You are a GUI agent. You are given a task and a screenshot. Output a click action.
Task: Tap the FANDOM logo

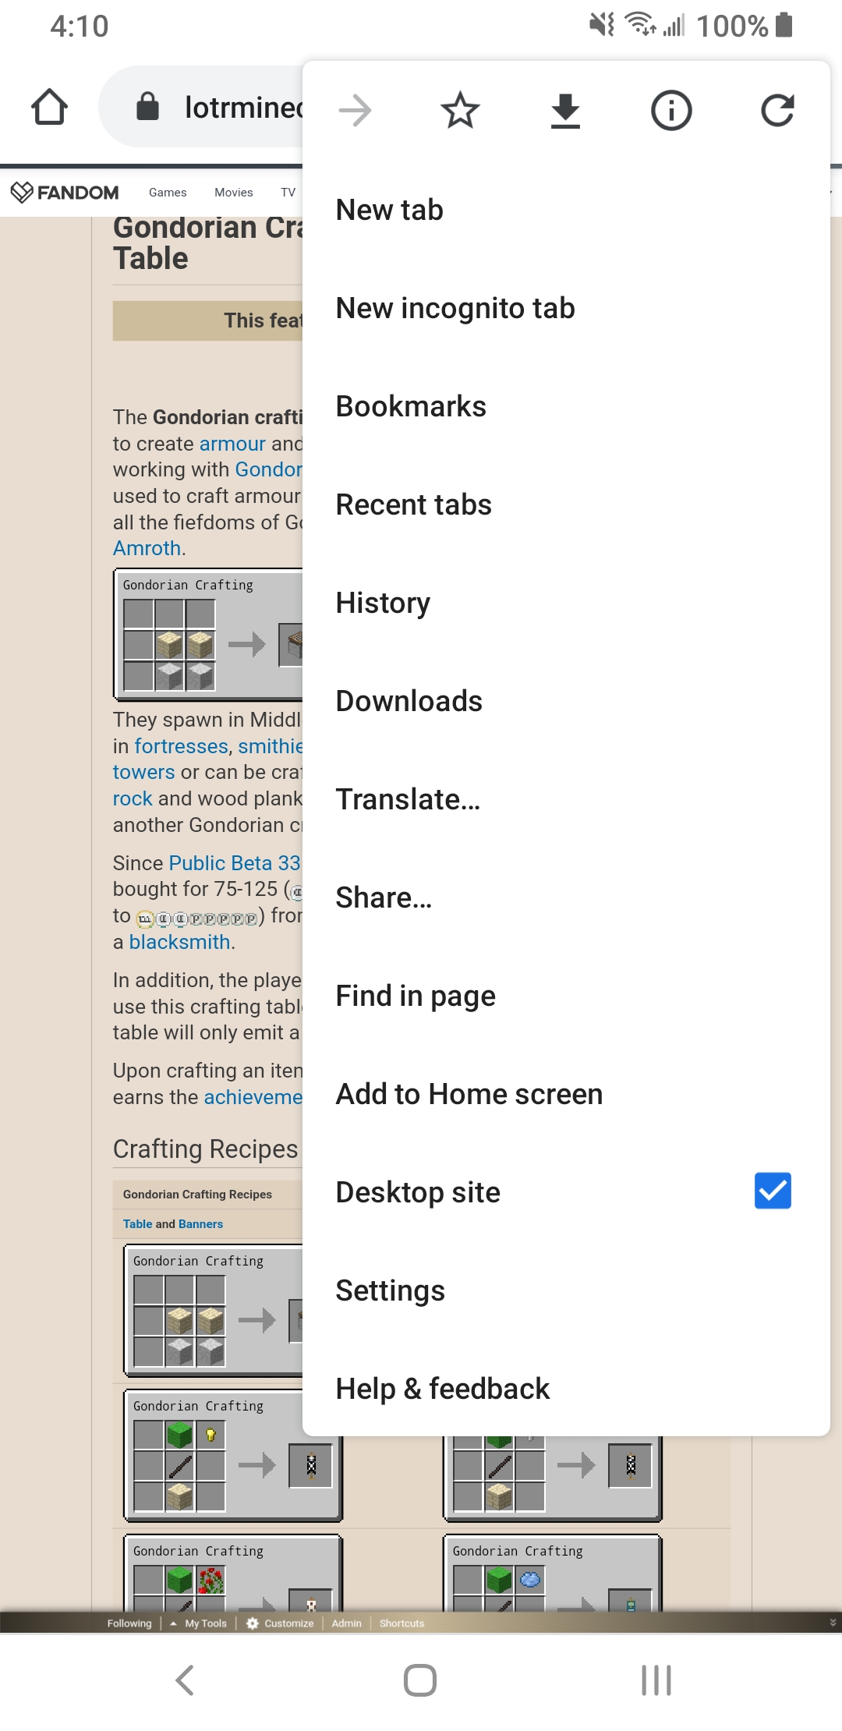[x=65, y=192]
